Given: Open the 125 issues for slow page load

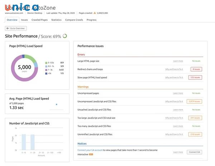Looking at the screenshot, I should (195, 77).
